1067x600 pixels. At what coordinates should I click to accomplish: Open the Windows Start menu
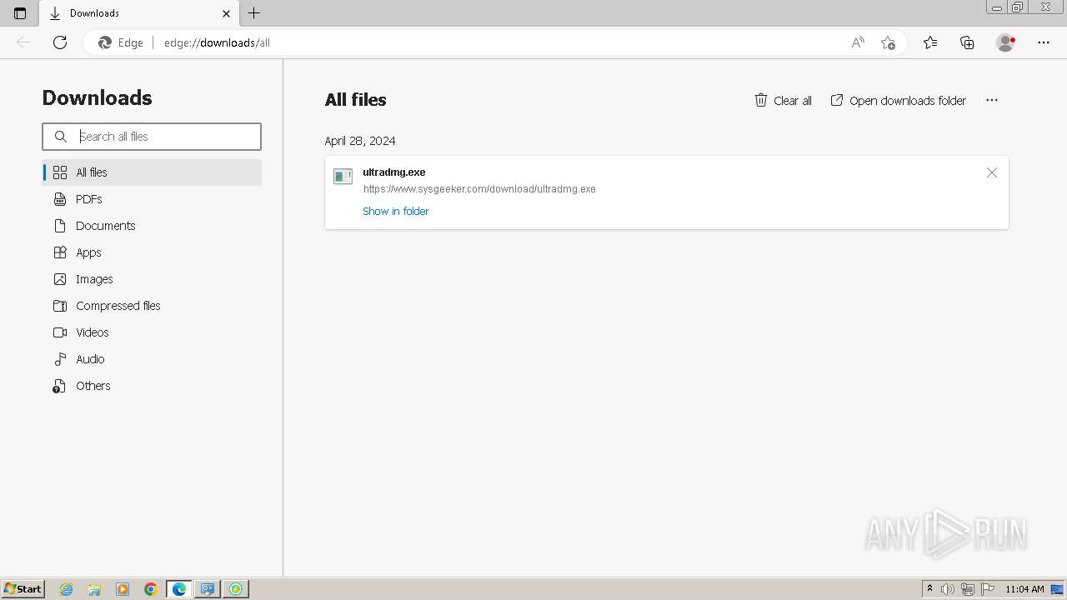tap(23, 589)
